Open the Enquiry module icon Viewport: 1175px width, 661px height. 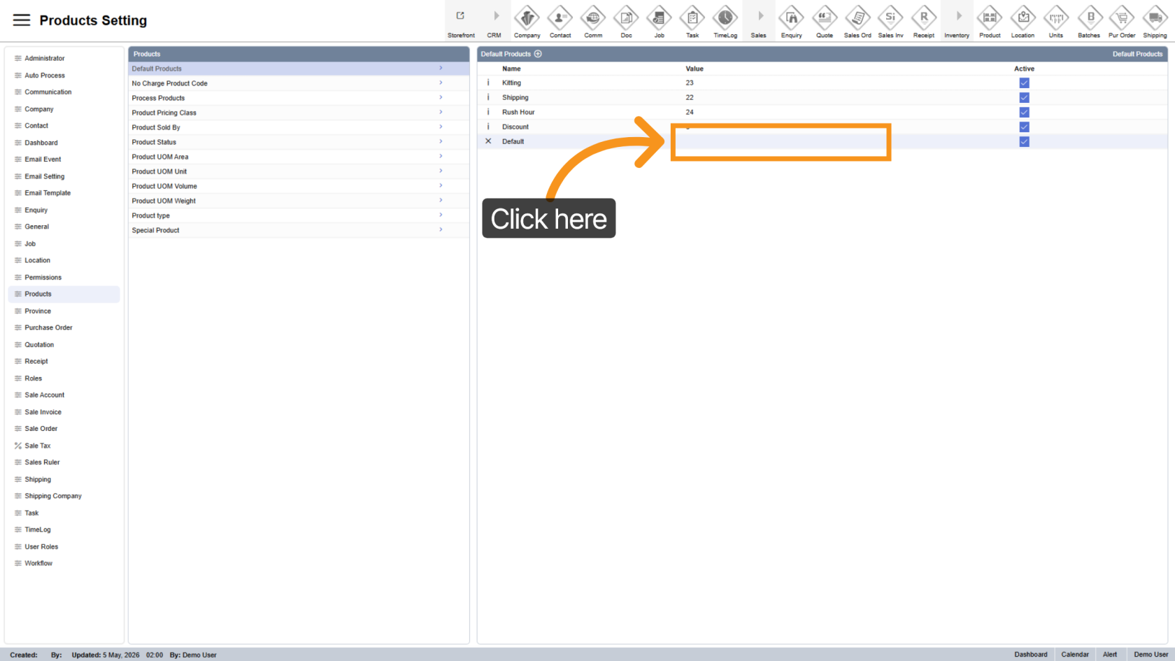pos(791,17)
